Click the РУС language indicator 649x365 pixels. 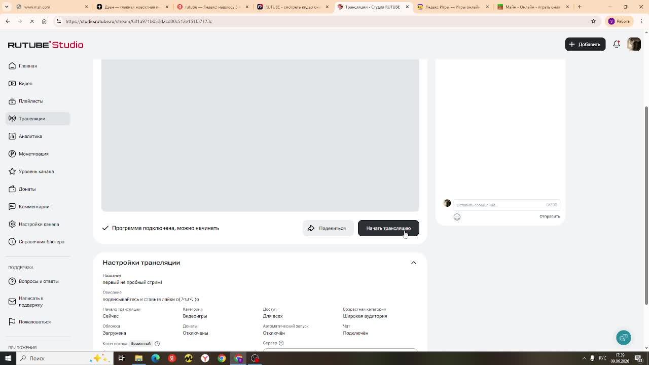tap(603, 358)
